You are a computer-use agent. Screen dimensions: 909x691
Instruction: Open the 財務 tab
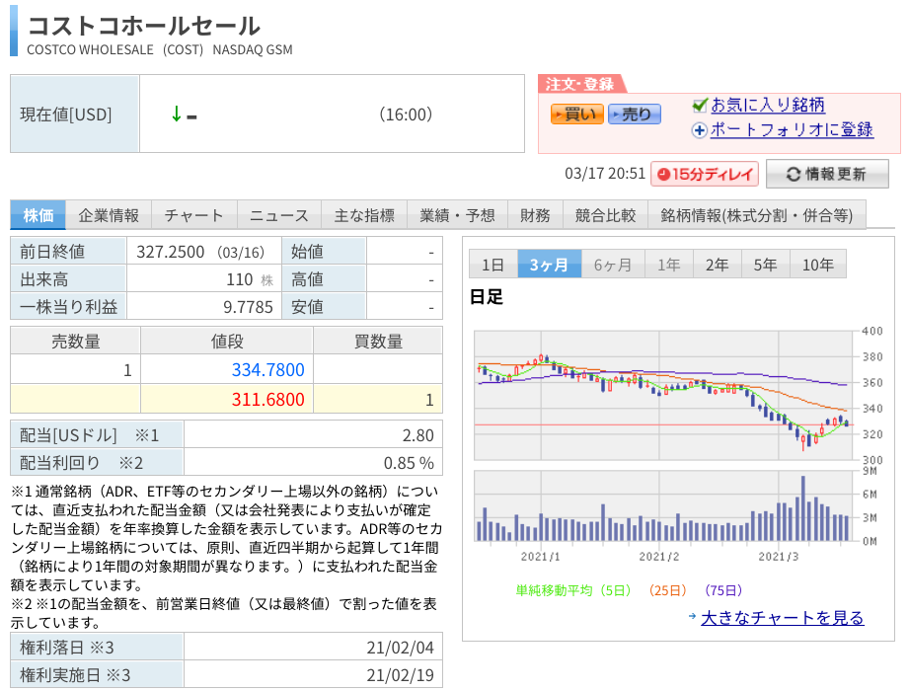click(x=535, y=215)
